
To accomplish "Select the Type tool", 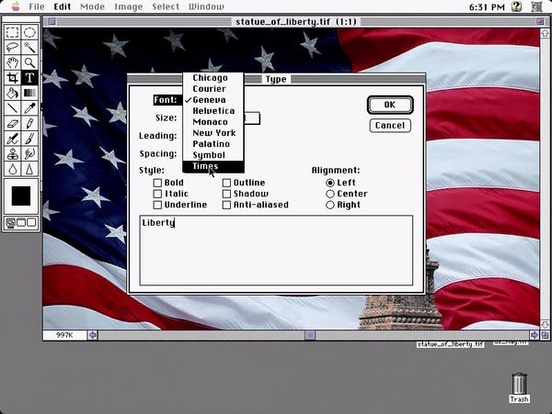I will (x=29, y=78).
